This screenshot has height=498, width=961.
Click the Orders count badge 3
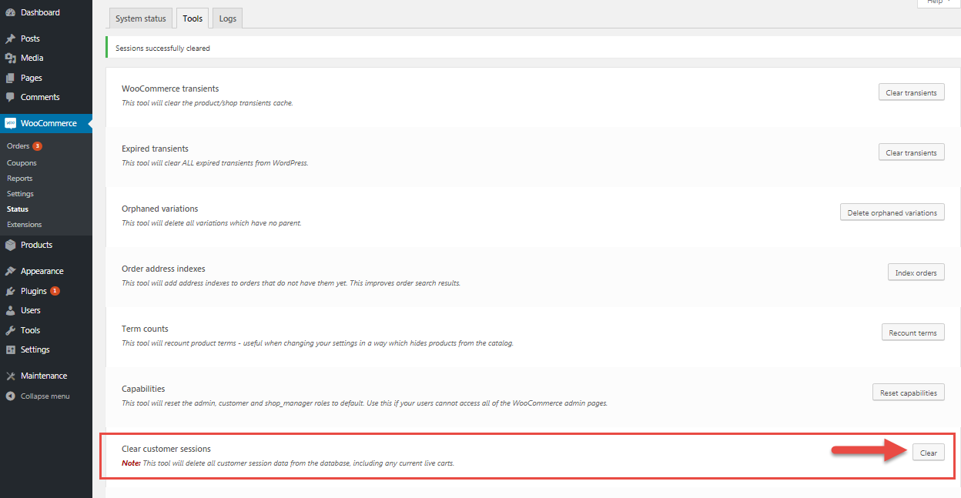coord(37,146)
